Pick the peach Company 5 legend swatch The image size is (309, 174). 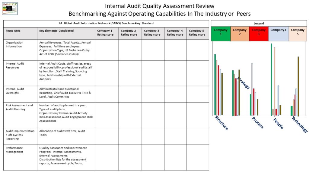coord(298,34)
